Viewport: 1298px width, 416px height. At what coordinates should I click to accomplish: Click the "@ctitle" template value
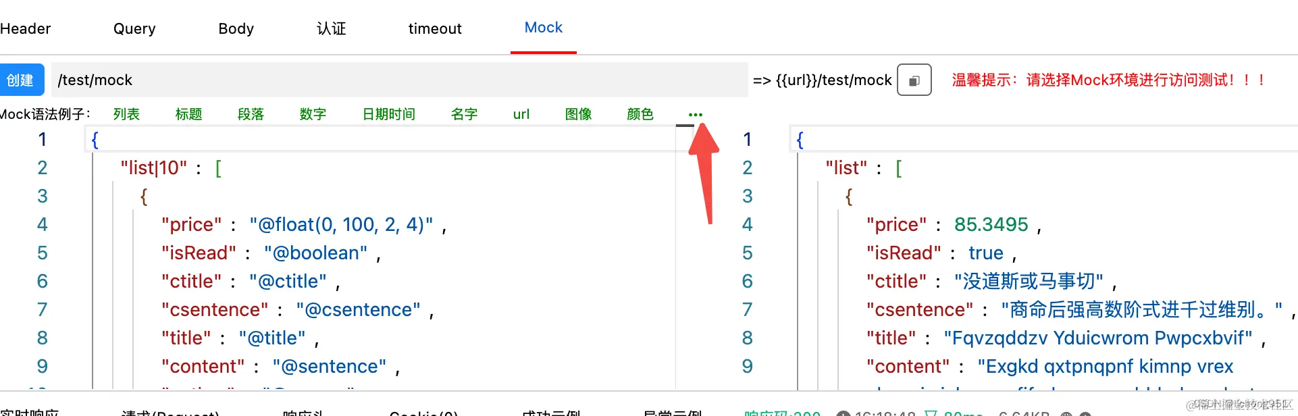(288, 281)
